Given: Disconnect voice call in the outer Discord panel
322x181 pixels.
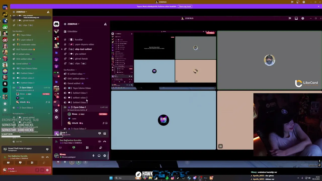Looking at the screenshot, I should click(47, 157).
